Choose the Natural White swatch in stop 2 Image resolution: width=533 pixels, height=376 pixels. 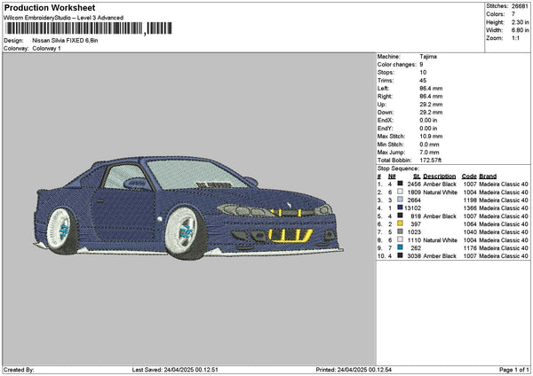pyautogui.click(x=400, y=192)
